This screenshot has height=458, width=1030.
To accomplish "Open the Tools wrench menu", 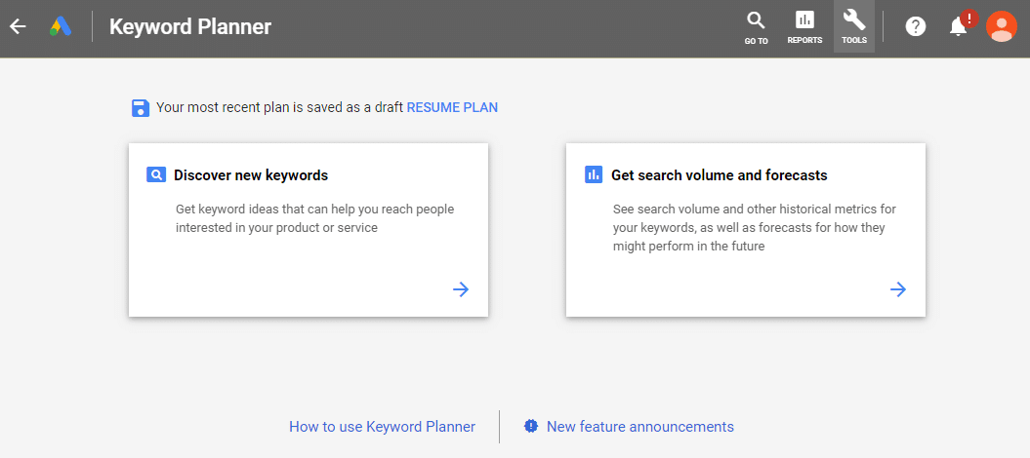I will tap(854, 27).
